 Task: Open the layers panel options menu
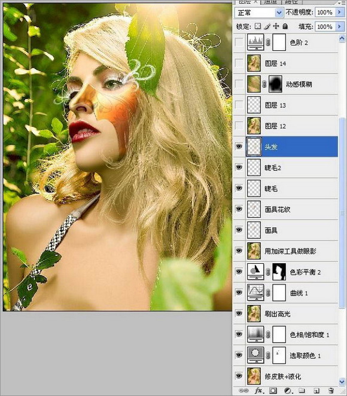(x=342, y=2)
